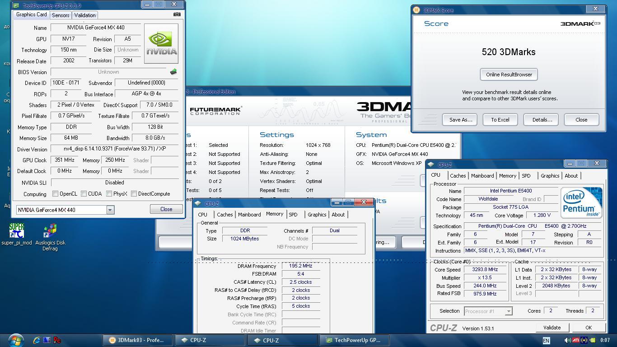Click Close button in GPU-Z window
This screenshot has height=347, width=617.
pos(166,209)
